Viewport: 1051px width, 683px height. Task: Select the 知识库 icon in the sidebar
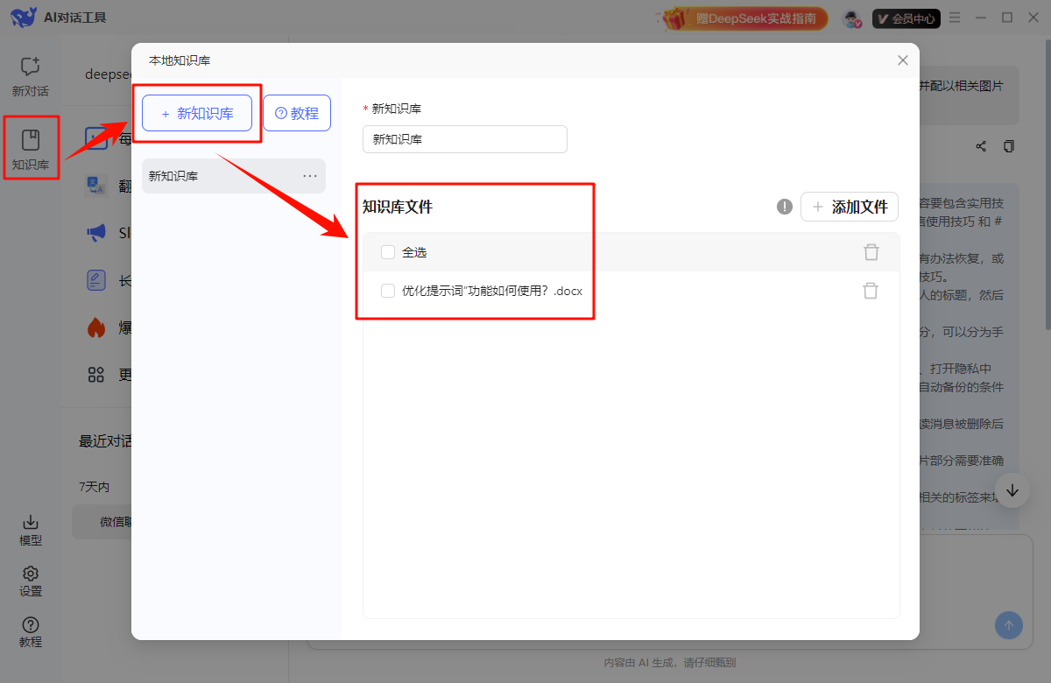click(30, 146)
